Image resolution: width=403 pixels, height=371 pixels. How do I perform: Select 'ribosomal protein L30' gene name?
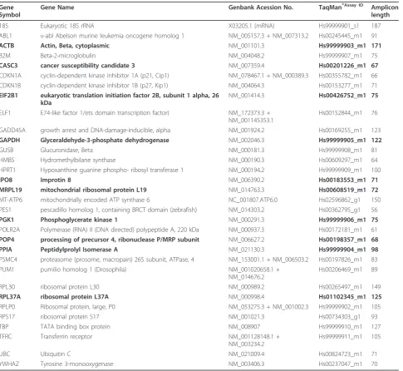[70, 287]
